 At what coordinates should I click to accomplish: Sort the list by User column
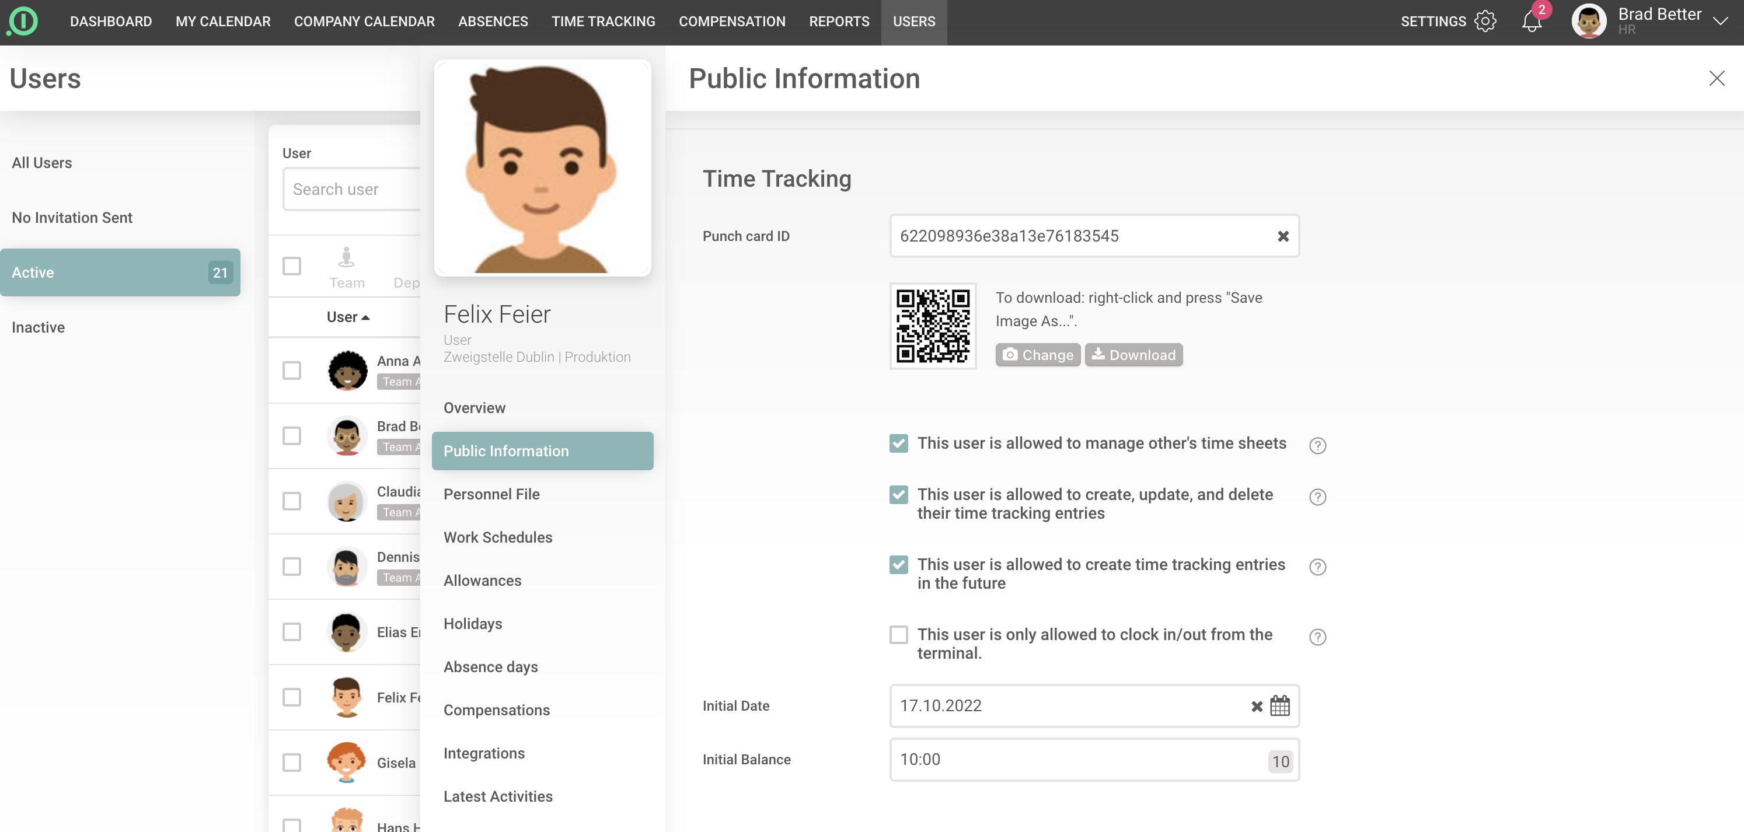[x=347, y=317]
